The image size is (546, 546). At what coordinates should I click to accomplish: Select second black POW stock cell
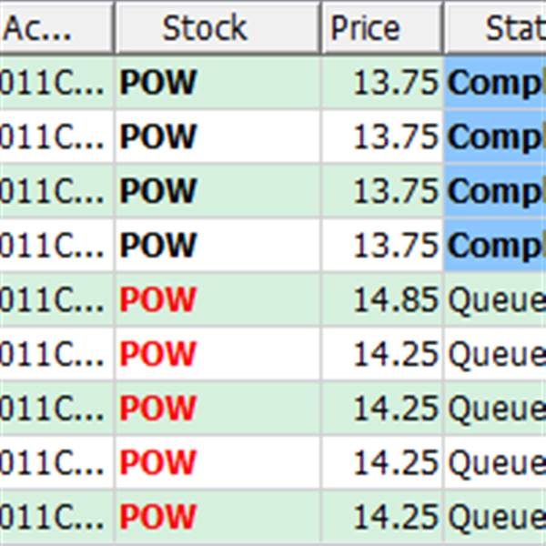tap(217, 136)
